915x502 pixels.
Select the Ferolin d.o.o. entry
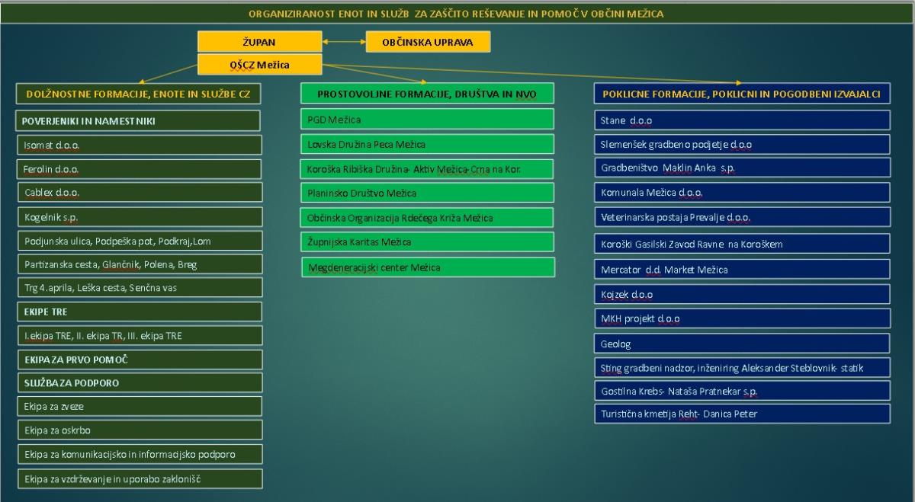[140, 169]
